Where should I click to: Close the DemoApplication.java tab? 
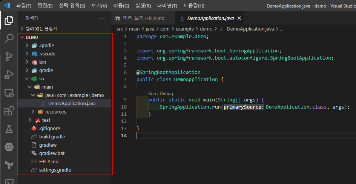(x=239, y=18)
